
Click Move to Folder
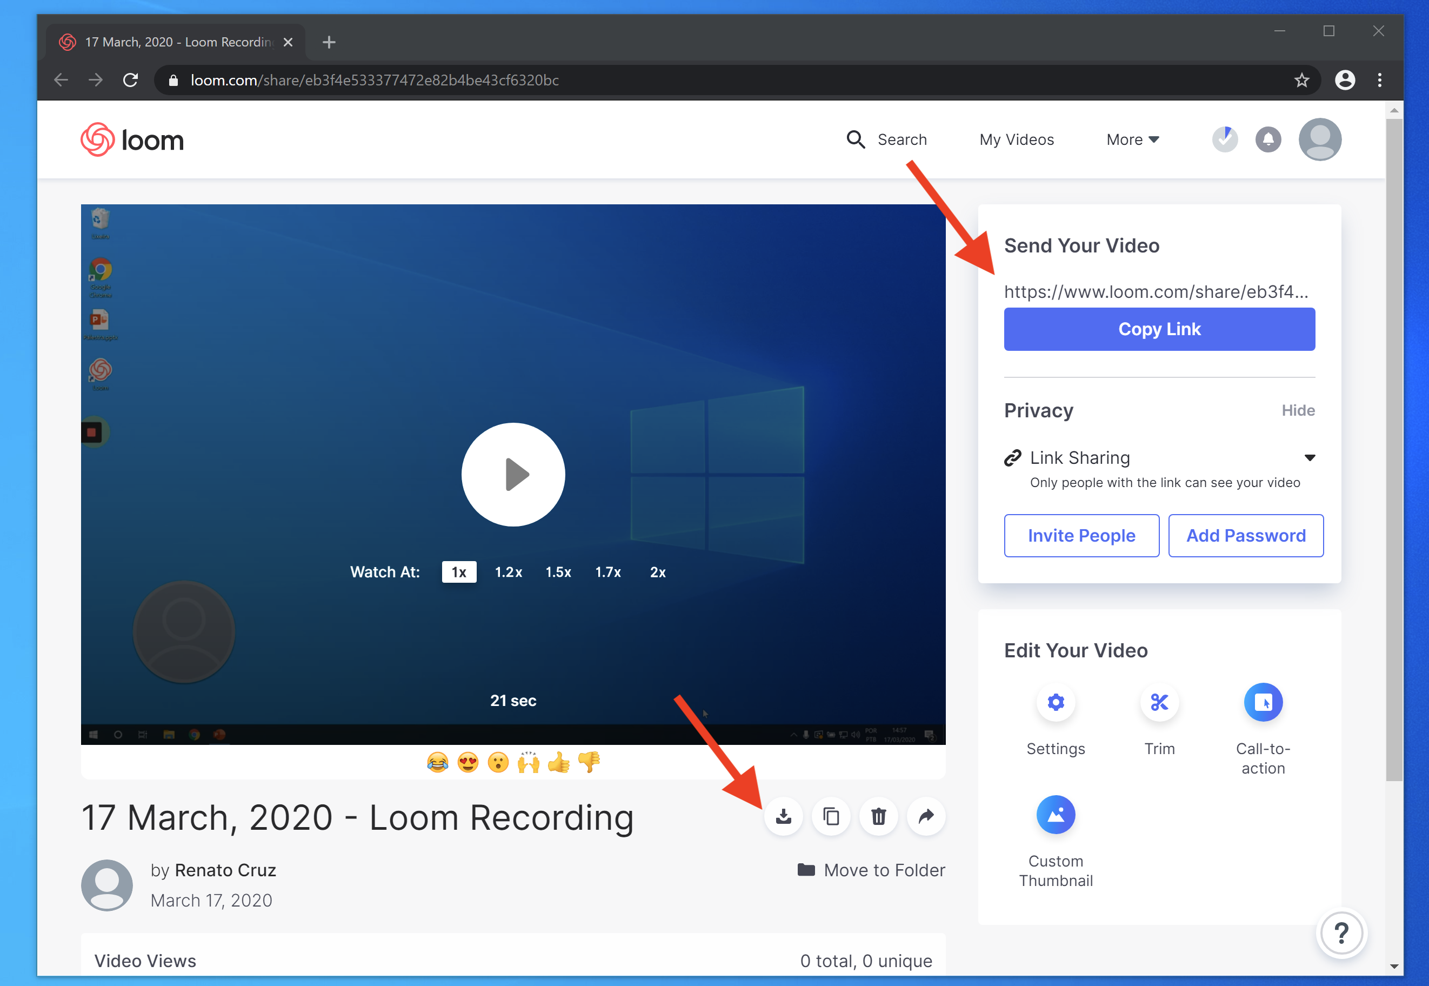(871, 870)
